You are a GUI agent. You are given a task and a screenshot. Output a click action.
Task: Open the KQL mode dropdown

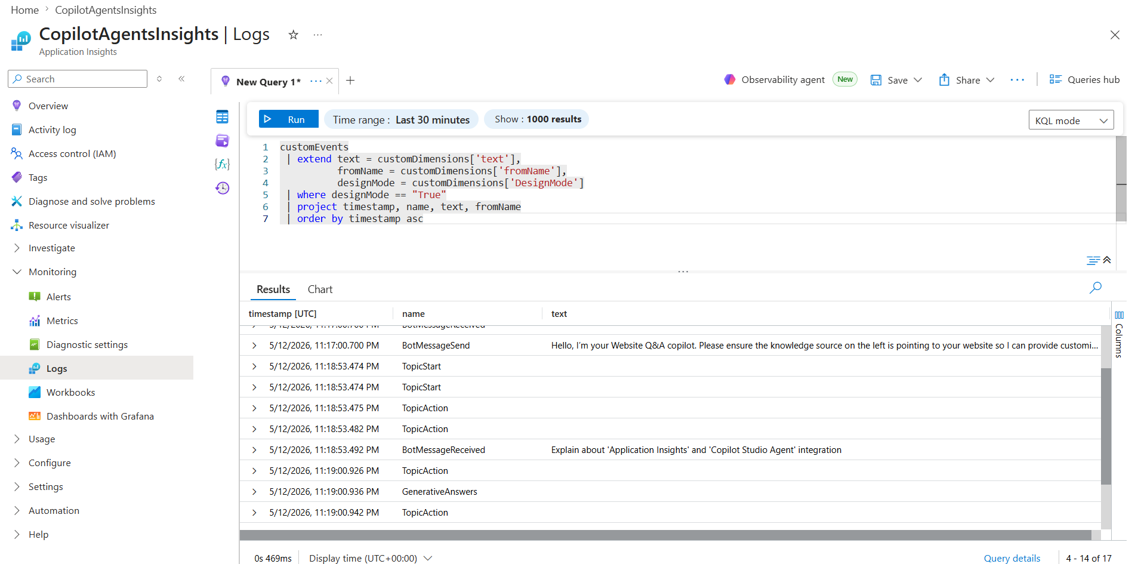click(1071, 120)
